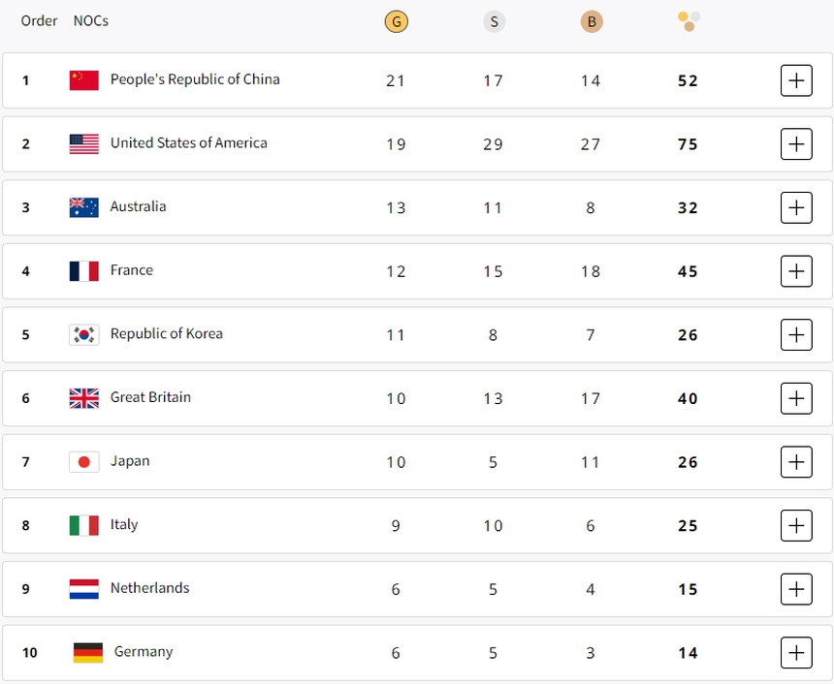Click the Order column header
Screen dimensions: 834x684
click(39, 20)
